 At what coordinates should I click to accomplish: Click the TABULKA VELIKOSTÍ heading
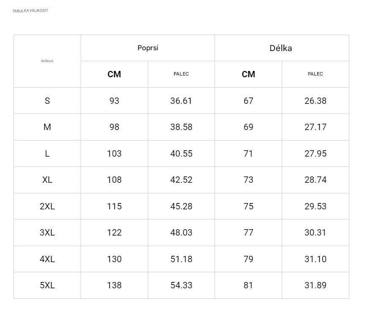pos(30,11)
